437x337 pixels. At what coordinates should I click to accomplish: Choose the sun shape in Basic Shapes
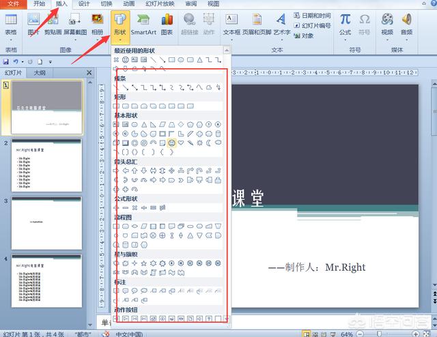(199, 143)
